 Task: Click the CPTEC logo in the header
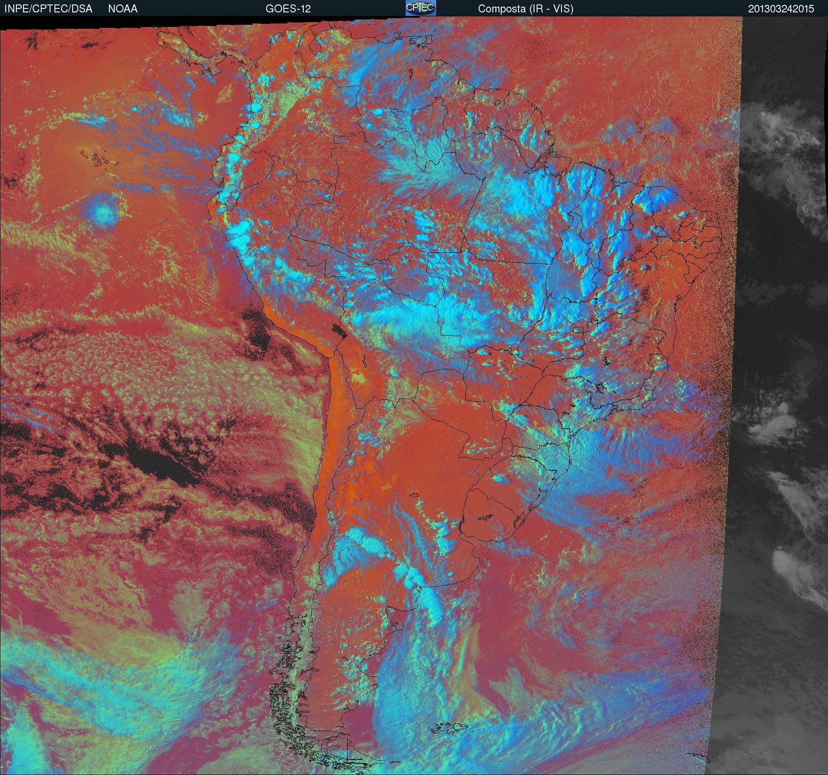[421, 8]
